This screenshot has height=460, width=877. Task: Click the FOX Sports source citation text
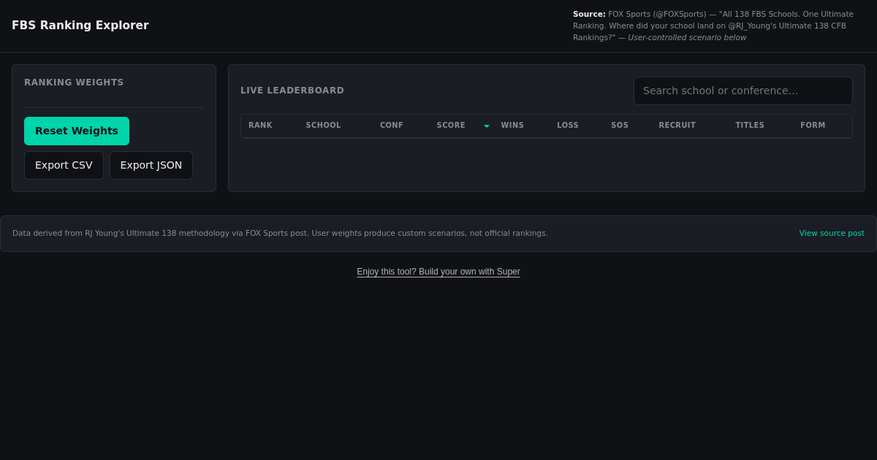click(x=713, y=26)
